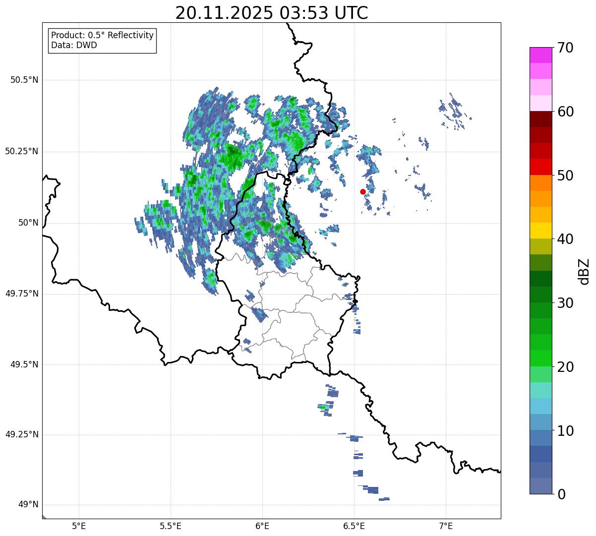Pick the bright green swatch just above 20 dBZ
This screenshot has width=596, height=536.
click(540, 358)
